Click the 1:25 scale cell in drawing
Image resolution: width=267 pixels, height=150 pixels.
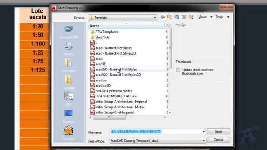point(38,53)
